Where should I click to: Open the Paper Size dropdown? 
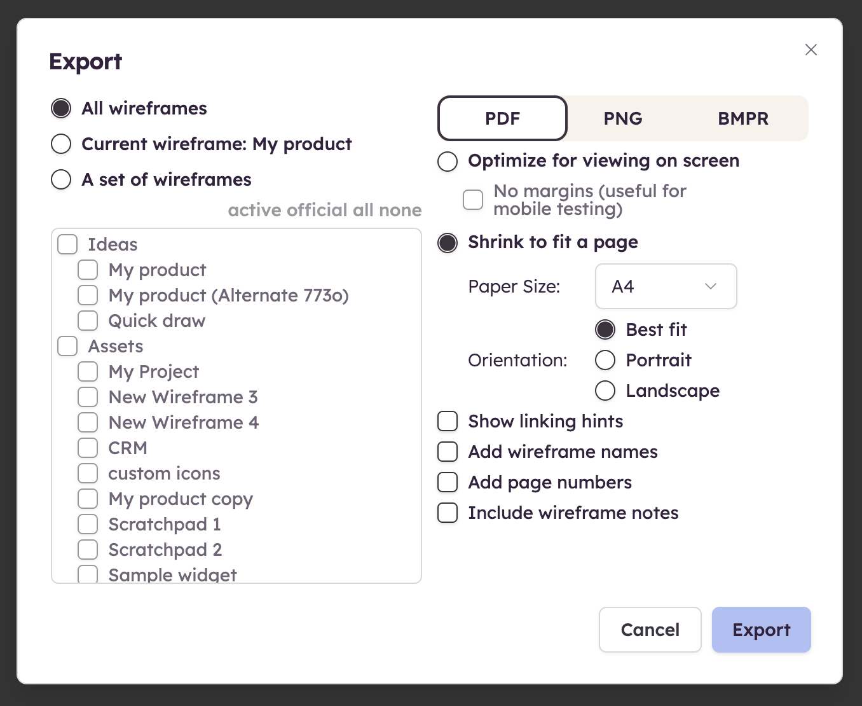click(666, 286)
